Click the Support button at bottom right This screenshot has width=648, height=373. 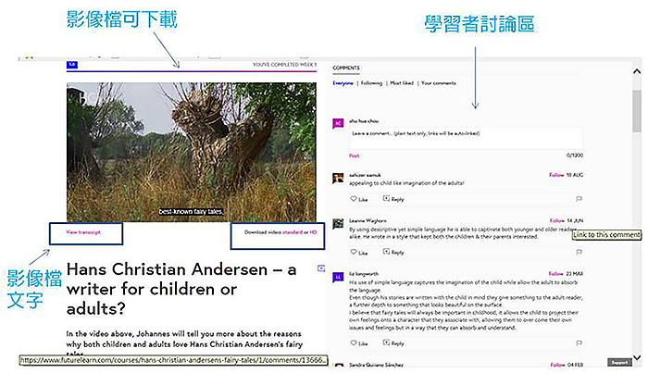click(x=619, y=362)
